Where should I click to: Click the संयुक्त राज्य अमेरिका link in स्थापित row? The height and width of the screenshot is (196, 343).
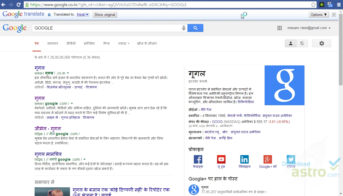(x=277, y=116)
